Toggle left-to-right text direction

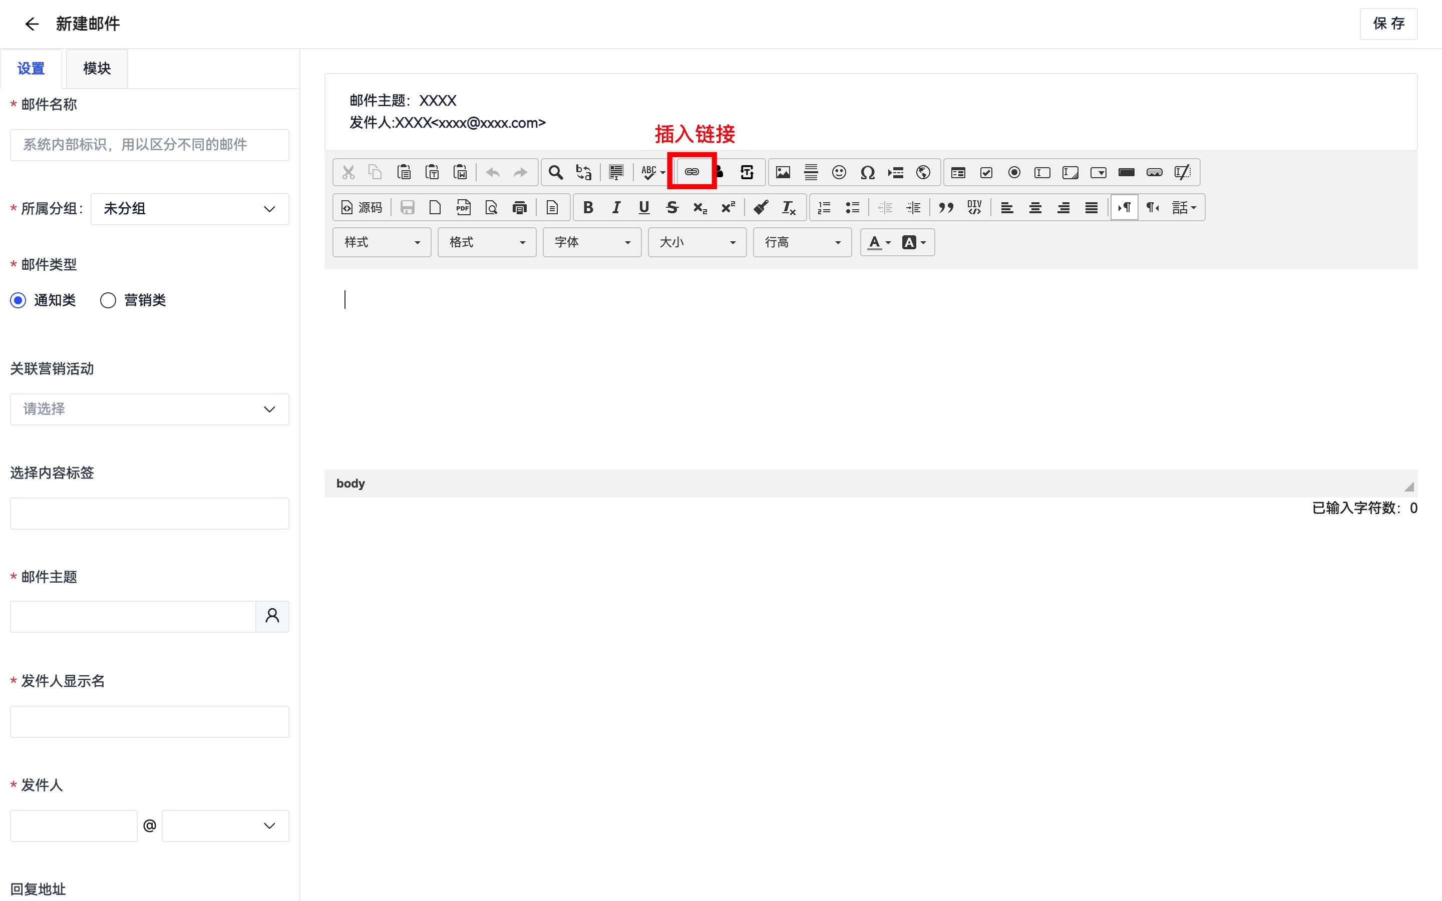pos(1125,207)
